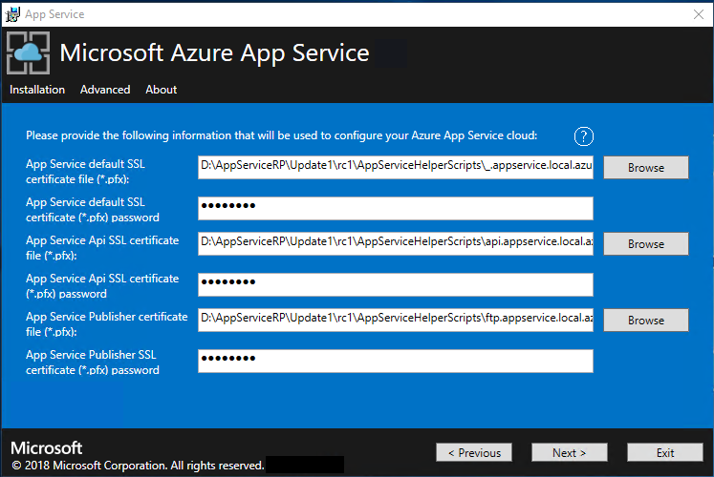Image resolution: width=714 pixels, height=477 pixels.
Task: Click the 'App Service default SSL certificate (*.pfx) password' label
Action: pyautogui.click(x=93, y=210)
